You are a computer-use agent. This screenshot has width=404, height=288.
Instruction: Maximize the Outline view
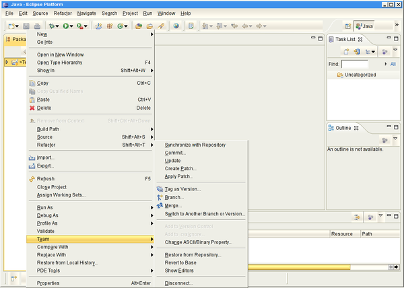397,127
